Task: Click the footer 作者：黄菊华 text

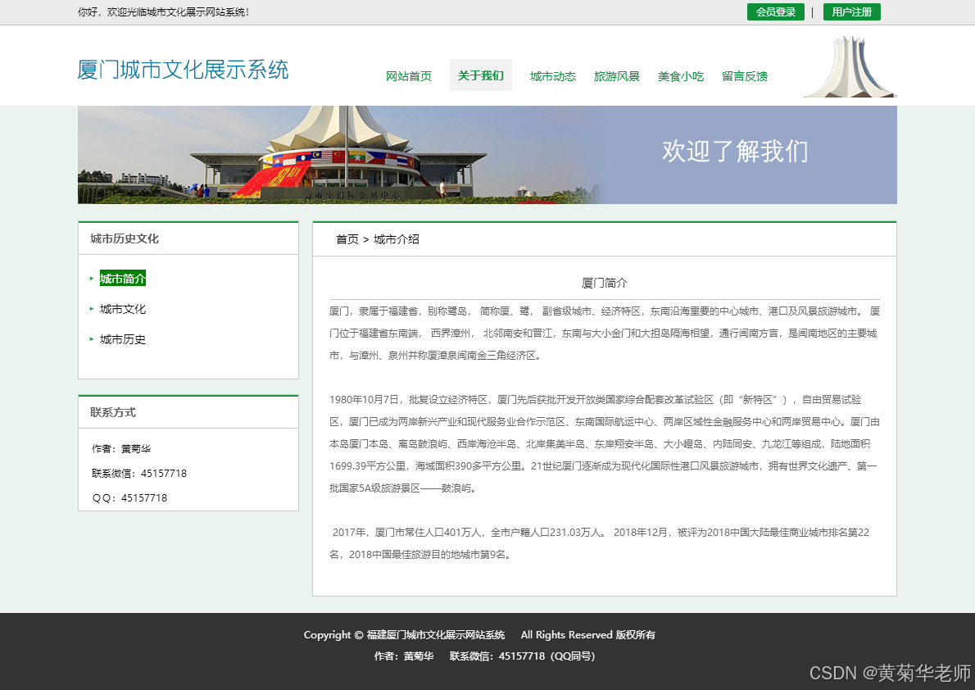Action: (x=404, y=656)
